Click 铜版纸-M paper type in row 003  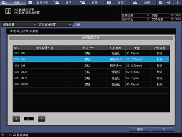coord(116,66)
